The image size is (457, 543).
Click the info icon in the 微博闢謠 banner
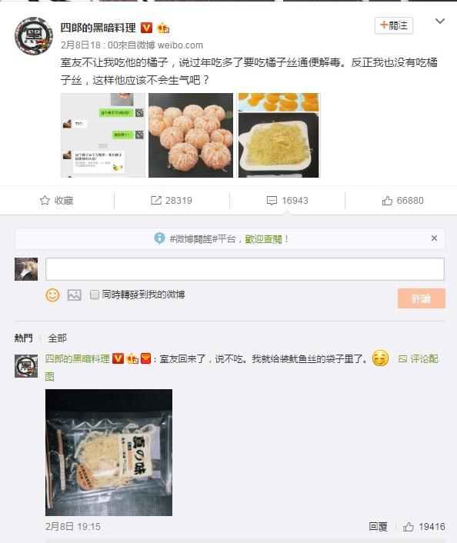point(159,238)
